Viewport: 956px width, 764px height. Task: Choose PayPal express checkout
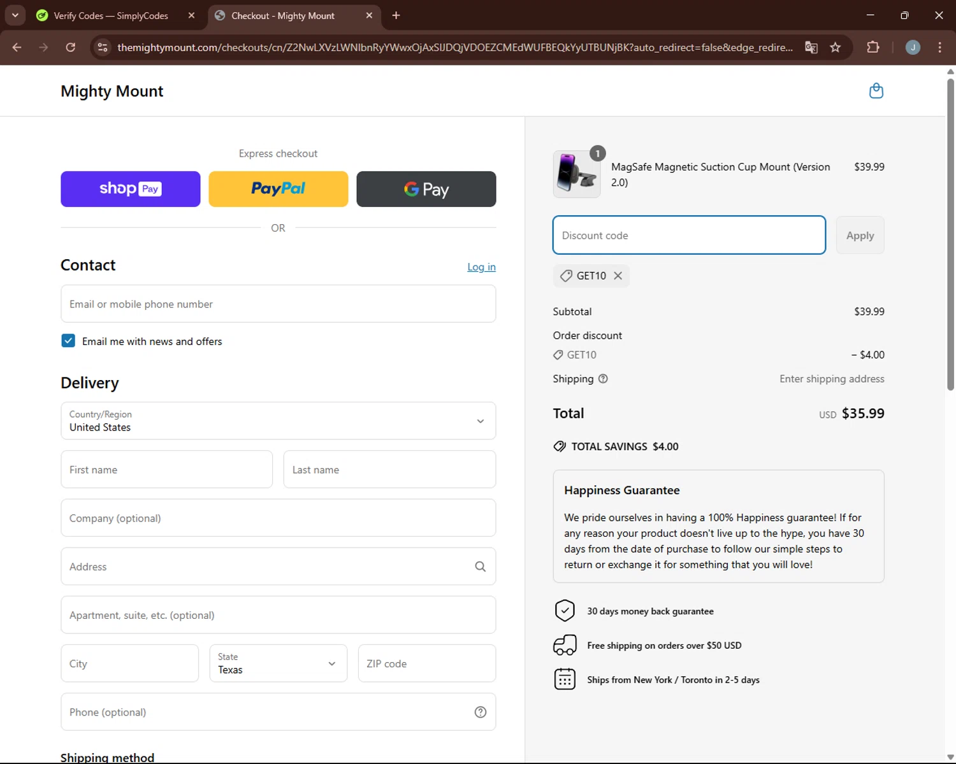(279, 189)
